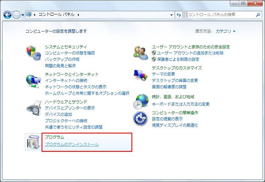Screen dimensions: 265x182
Task: Click the 表示方法 label
Action: 204,31
